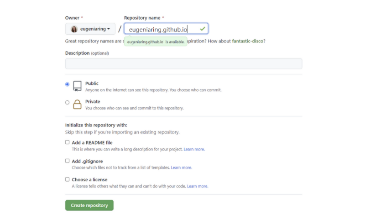Click the name availability tooltip
Image resolution: width=365 pixels, height=219 pixels.
point(155,42)
